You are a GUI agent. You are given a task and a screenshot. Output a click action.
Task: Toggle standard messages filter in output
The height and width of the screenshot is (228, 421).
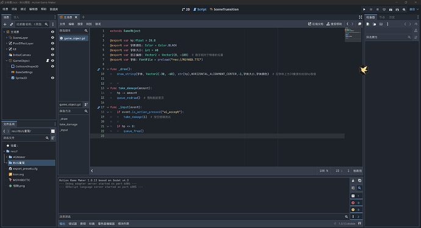pyautogui.click(x=356, y=196)
